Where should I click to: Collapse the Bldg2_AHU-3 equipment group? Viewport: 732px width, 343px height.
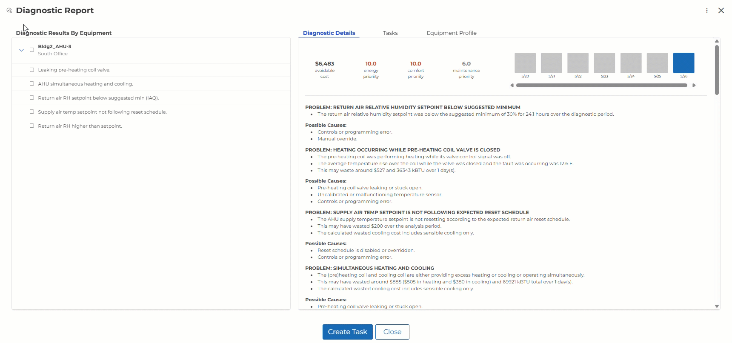pos(21,50)
